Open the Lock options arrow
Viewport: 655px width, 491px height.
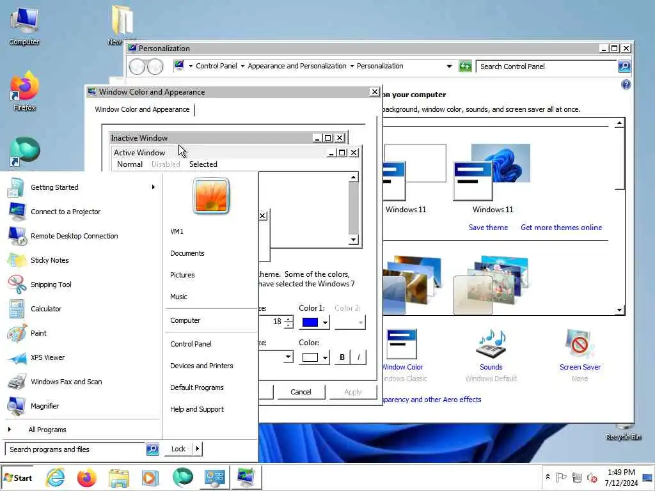[x=198, y=449]
